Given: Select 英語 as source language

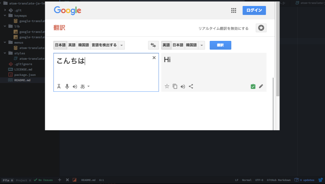Looking at the screenshot, I should 72,45.
